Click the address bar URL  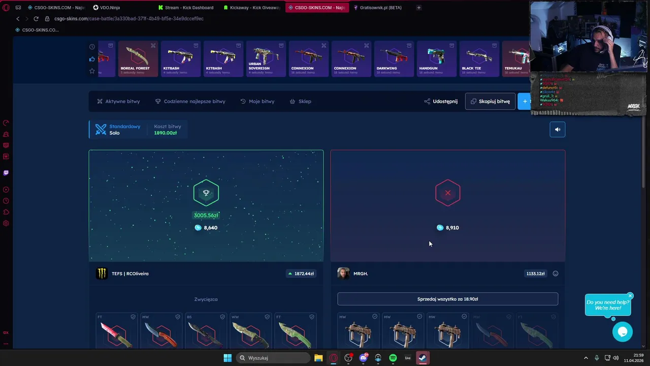[x=129, y=19]
